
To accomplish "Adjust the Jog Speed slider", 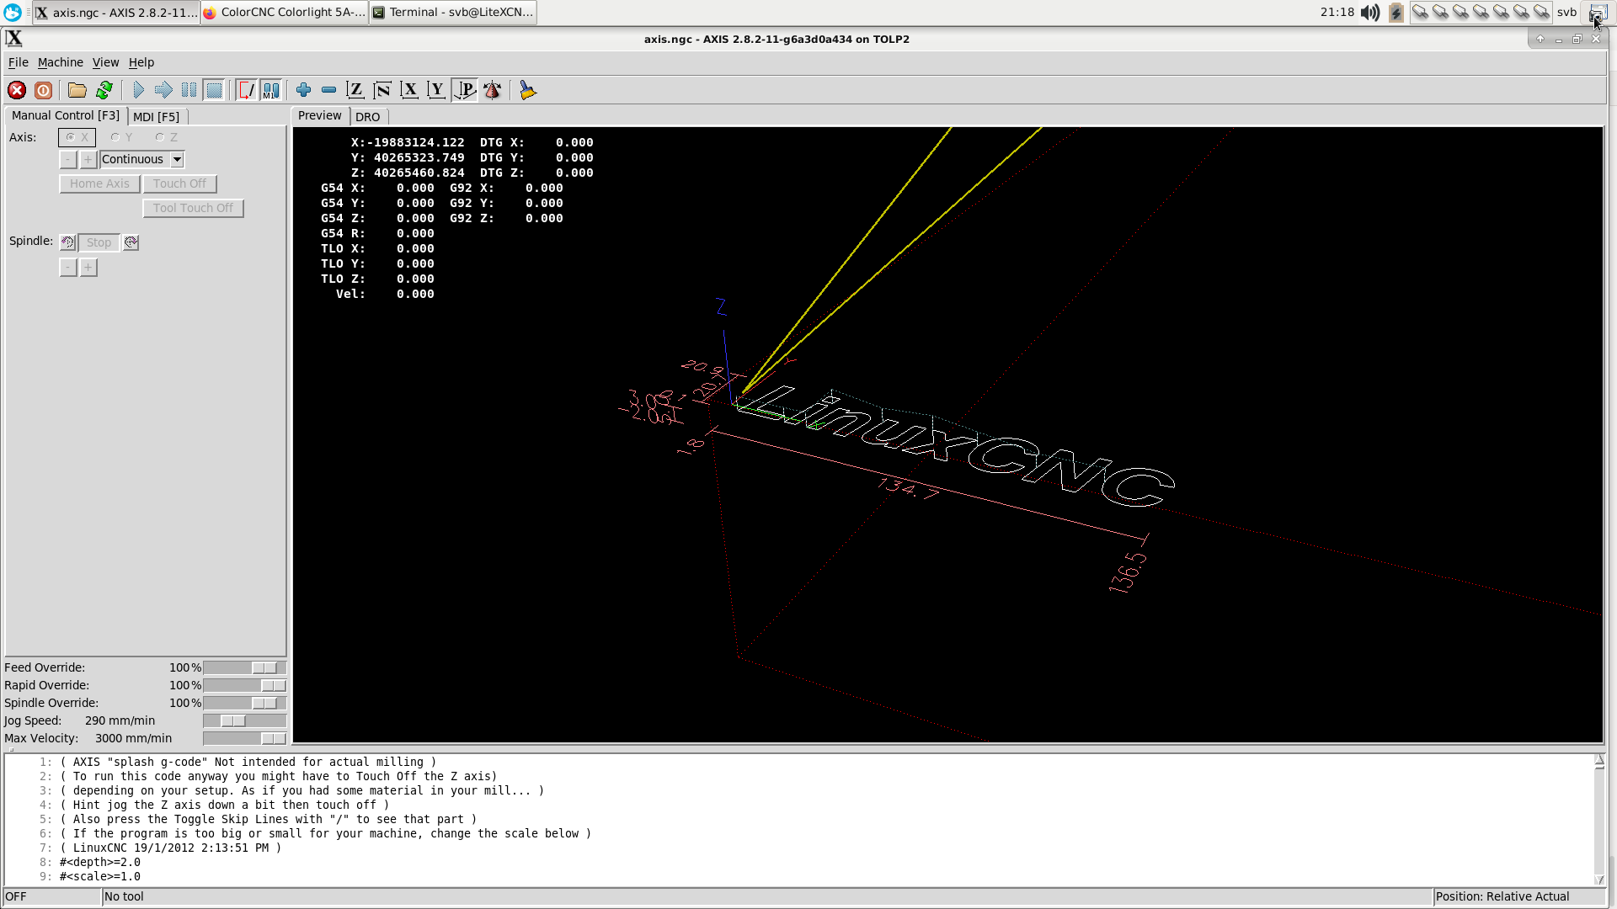I will [x=245, y=720].
